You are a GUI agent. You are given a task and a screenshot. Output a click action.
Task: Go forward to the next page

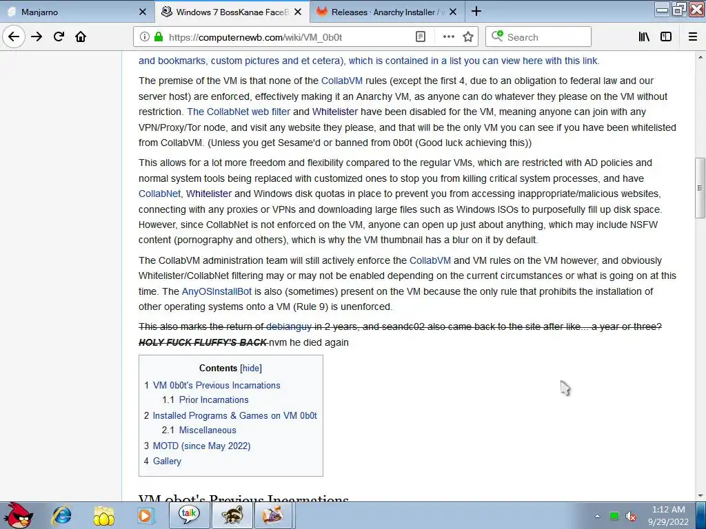tap(37, 37)
